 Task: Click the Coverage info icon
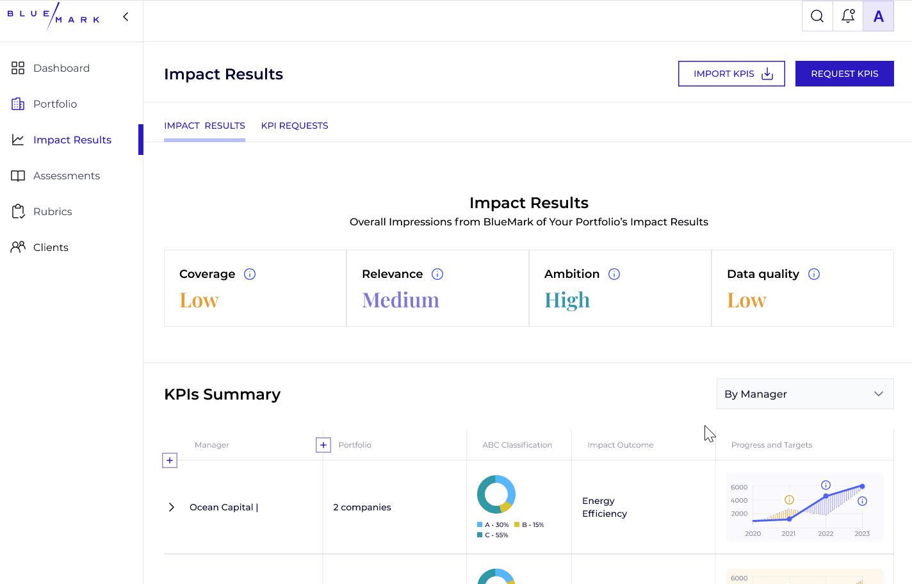[250, 274]
